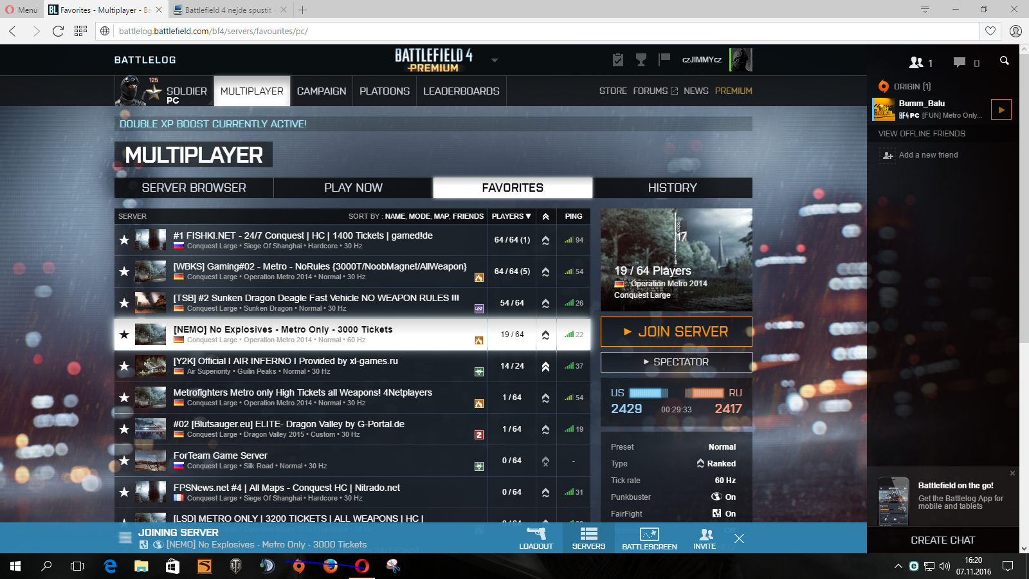The height and width of the screenshot is (579, 1029).
Task: Click the magnifier search icon in friends sidebar
Action: point(1004,60)
